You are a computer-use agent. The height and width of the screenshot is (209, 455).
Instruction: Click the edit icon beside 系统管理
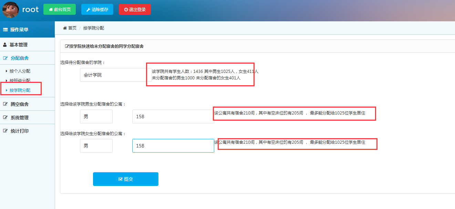4,117
